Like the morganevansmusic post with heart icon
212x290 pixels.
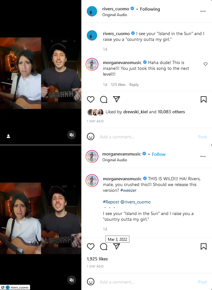[91, 247]
